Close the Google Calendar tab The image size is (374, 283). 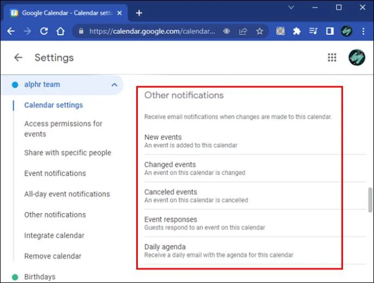tap(119, 13)
